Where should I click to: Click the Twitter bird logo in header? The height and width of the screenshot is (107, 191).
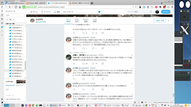99,12
